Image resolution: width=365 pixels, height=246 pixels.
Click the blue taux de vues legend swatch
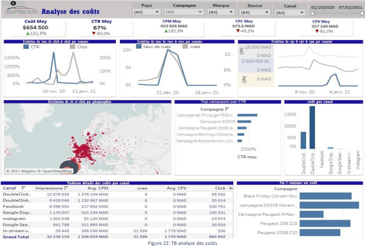(x=139, y=47)
